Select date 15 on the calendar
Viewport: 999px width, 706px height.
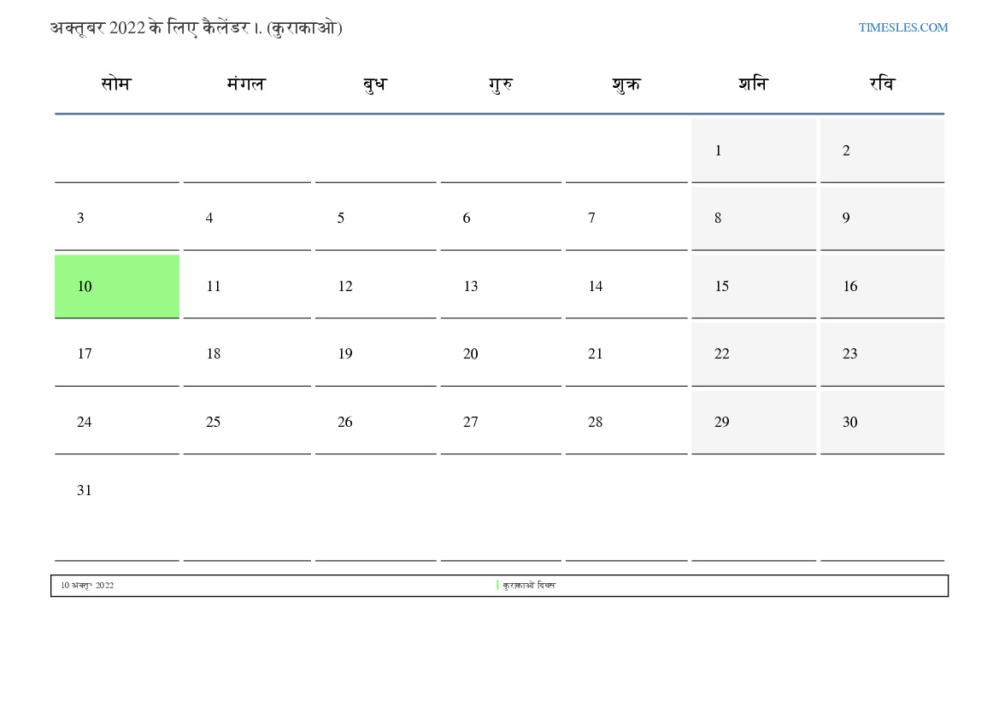coord(754,287)
